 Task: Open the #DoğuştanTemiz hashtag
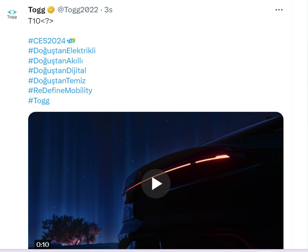[57, 80]
